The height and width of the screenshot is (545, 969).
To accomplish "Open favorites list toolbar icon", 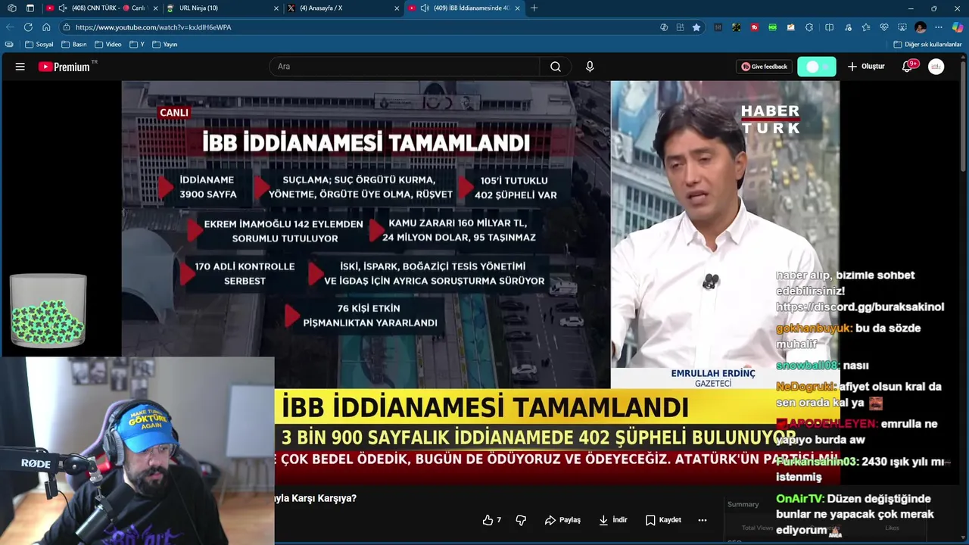I will [866, 27].
